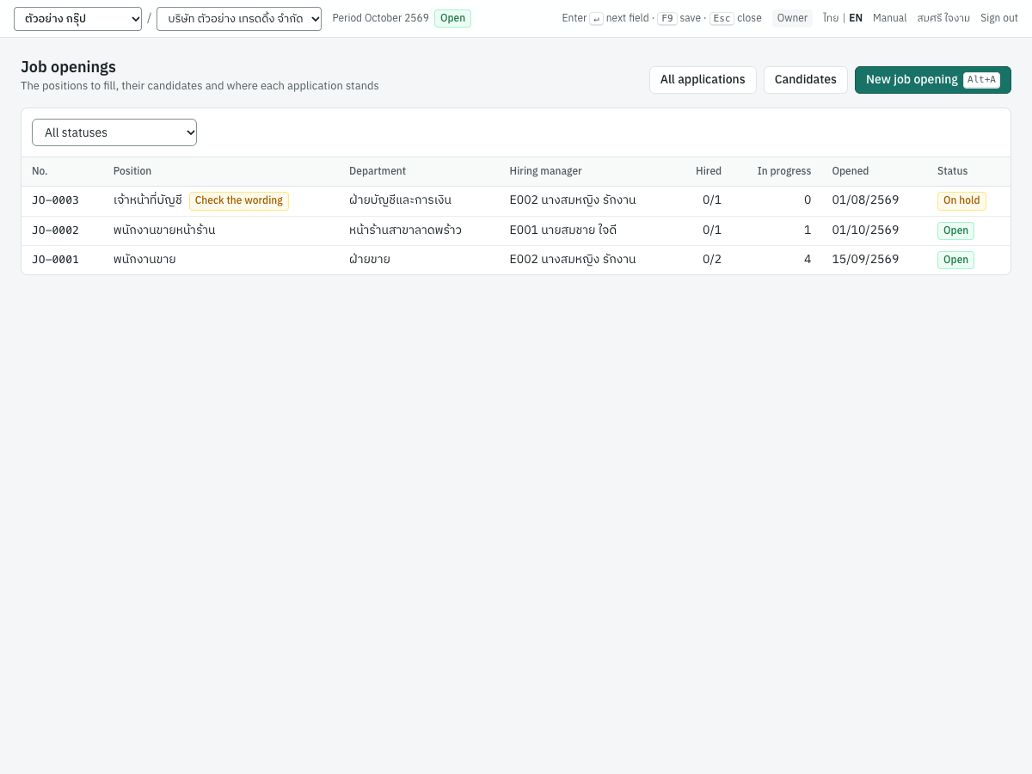Select job opening JO-0001

click(55, 260)
